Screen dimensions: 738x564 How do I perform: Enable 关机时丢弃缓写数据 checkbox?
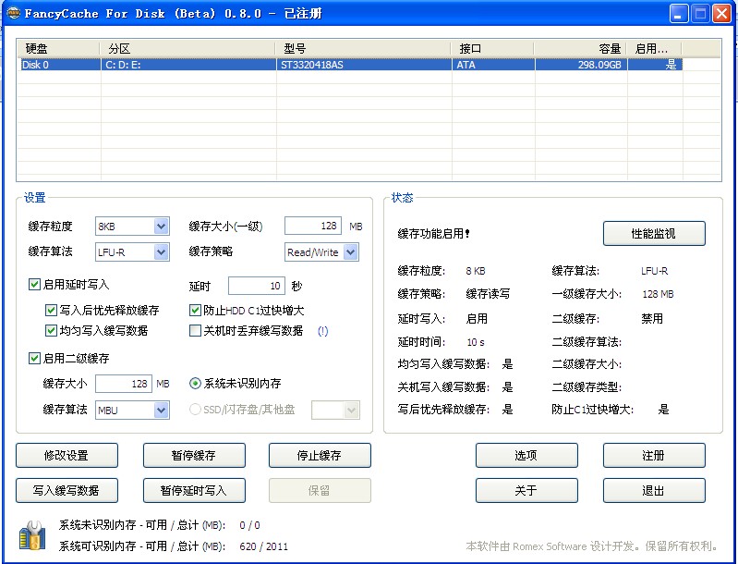195,330
